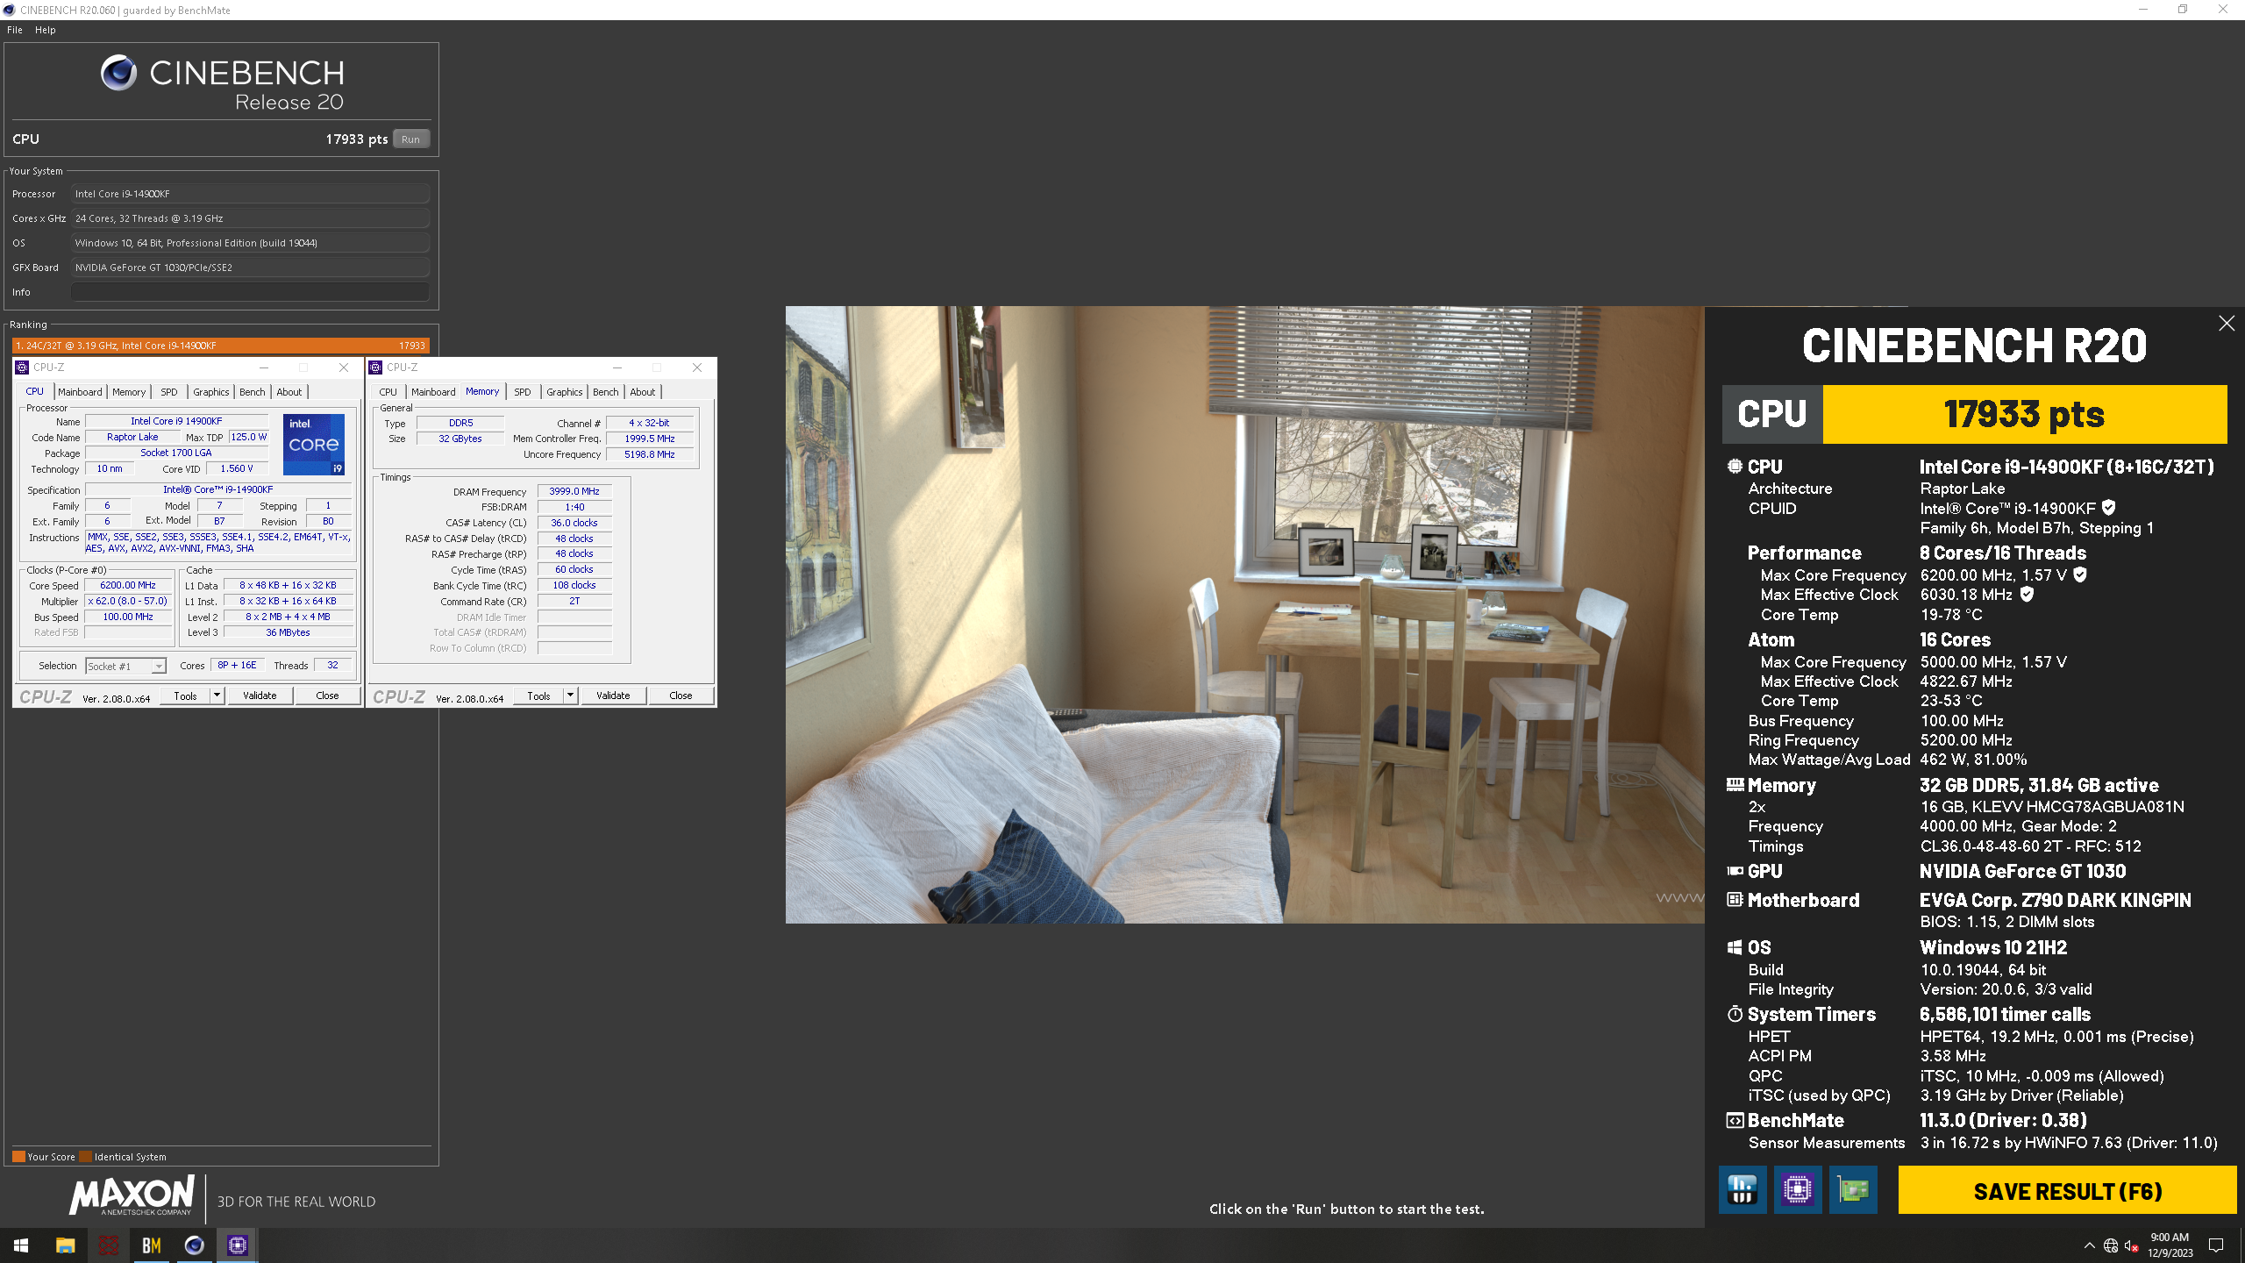Click Tools button in right CPU-Z
The height and width of the screenshot is (1263, 2245).
tap(539, 696)
